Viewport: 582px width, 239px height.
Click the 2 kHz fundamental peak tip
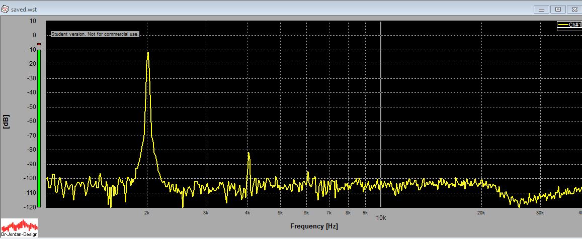coord(148,53)
